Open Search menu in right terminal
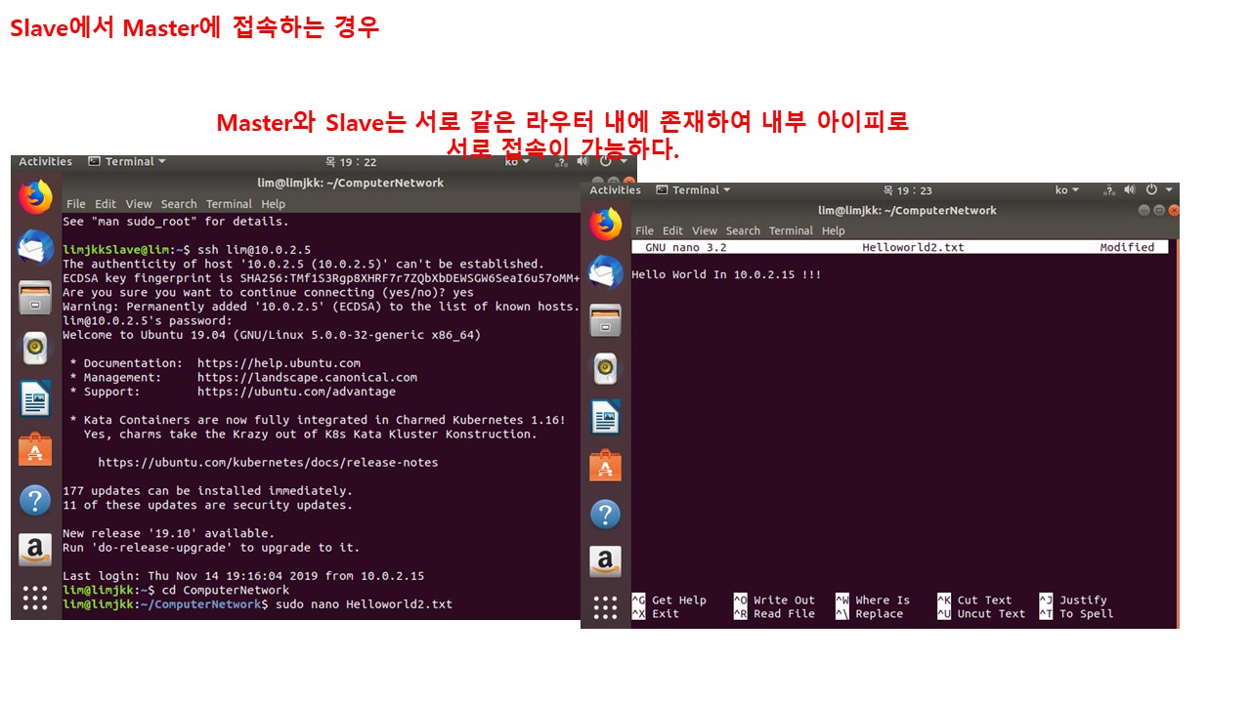This screenshot has width=1251, height=703. point(743,230)
